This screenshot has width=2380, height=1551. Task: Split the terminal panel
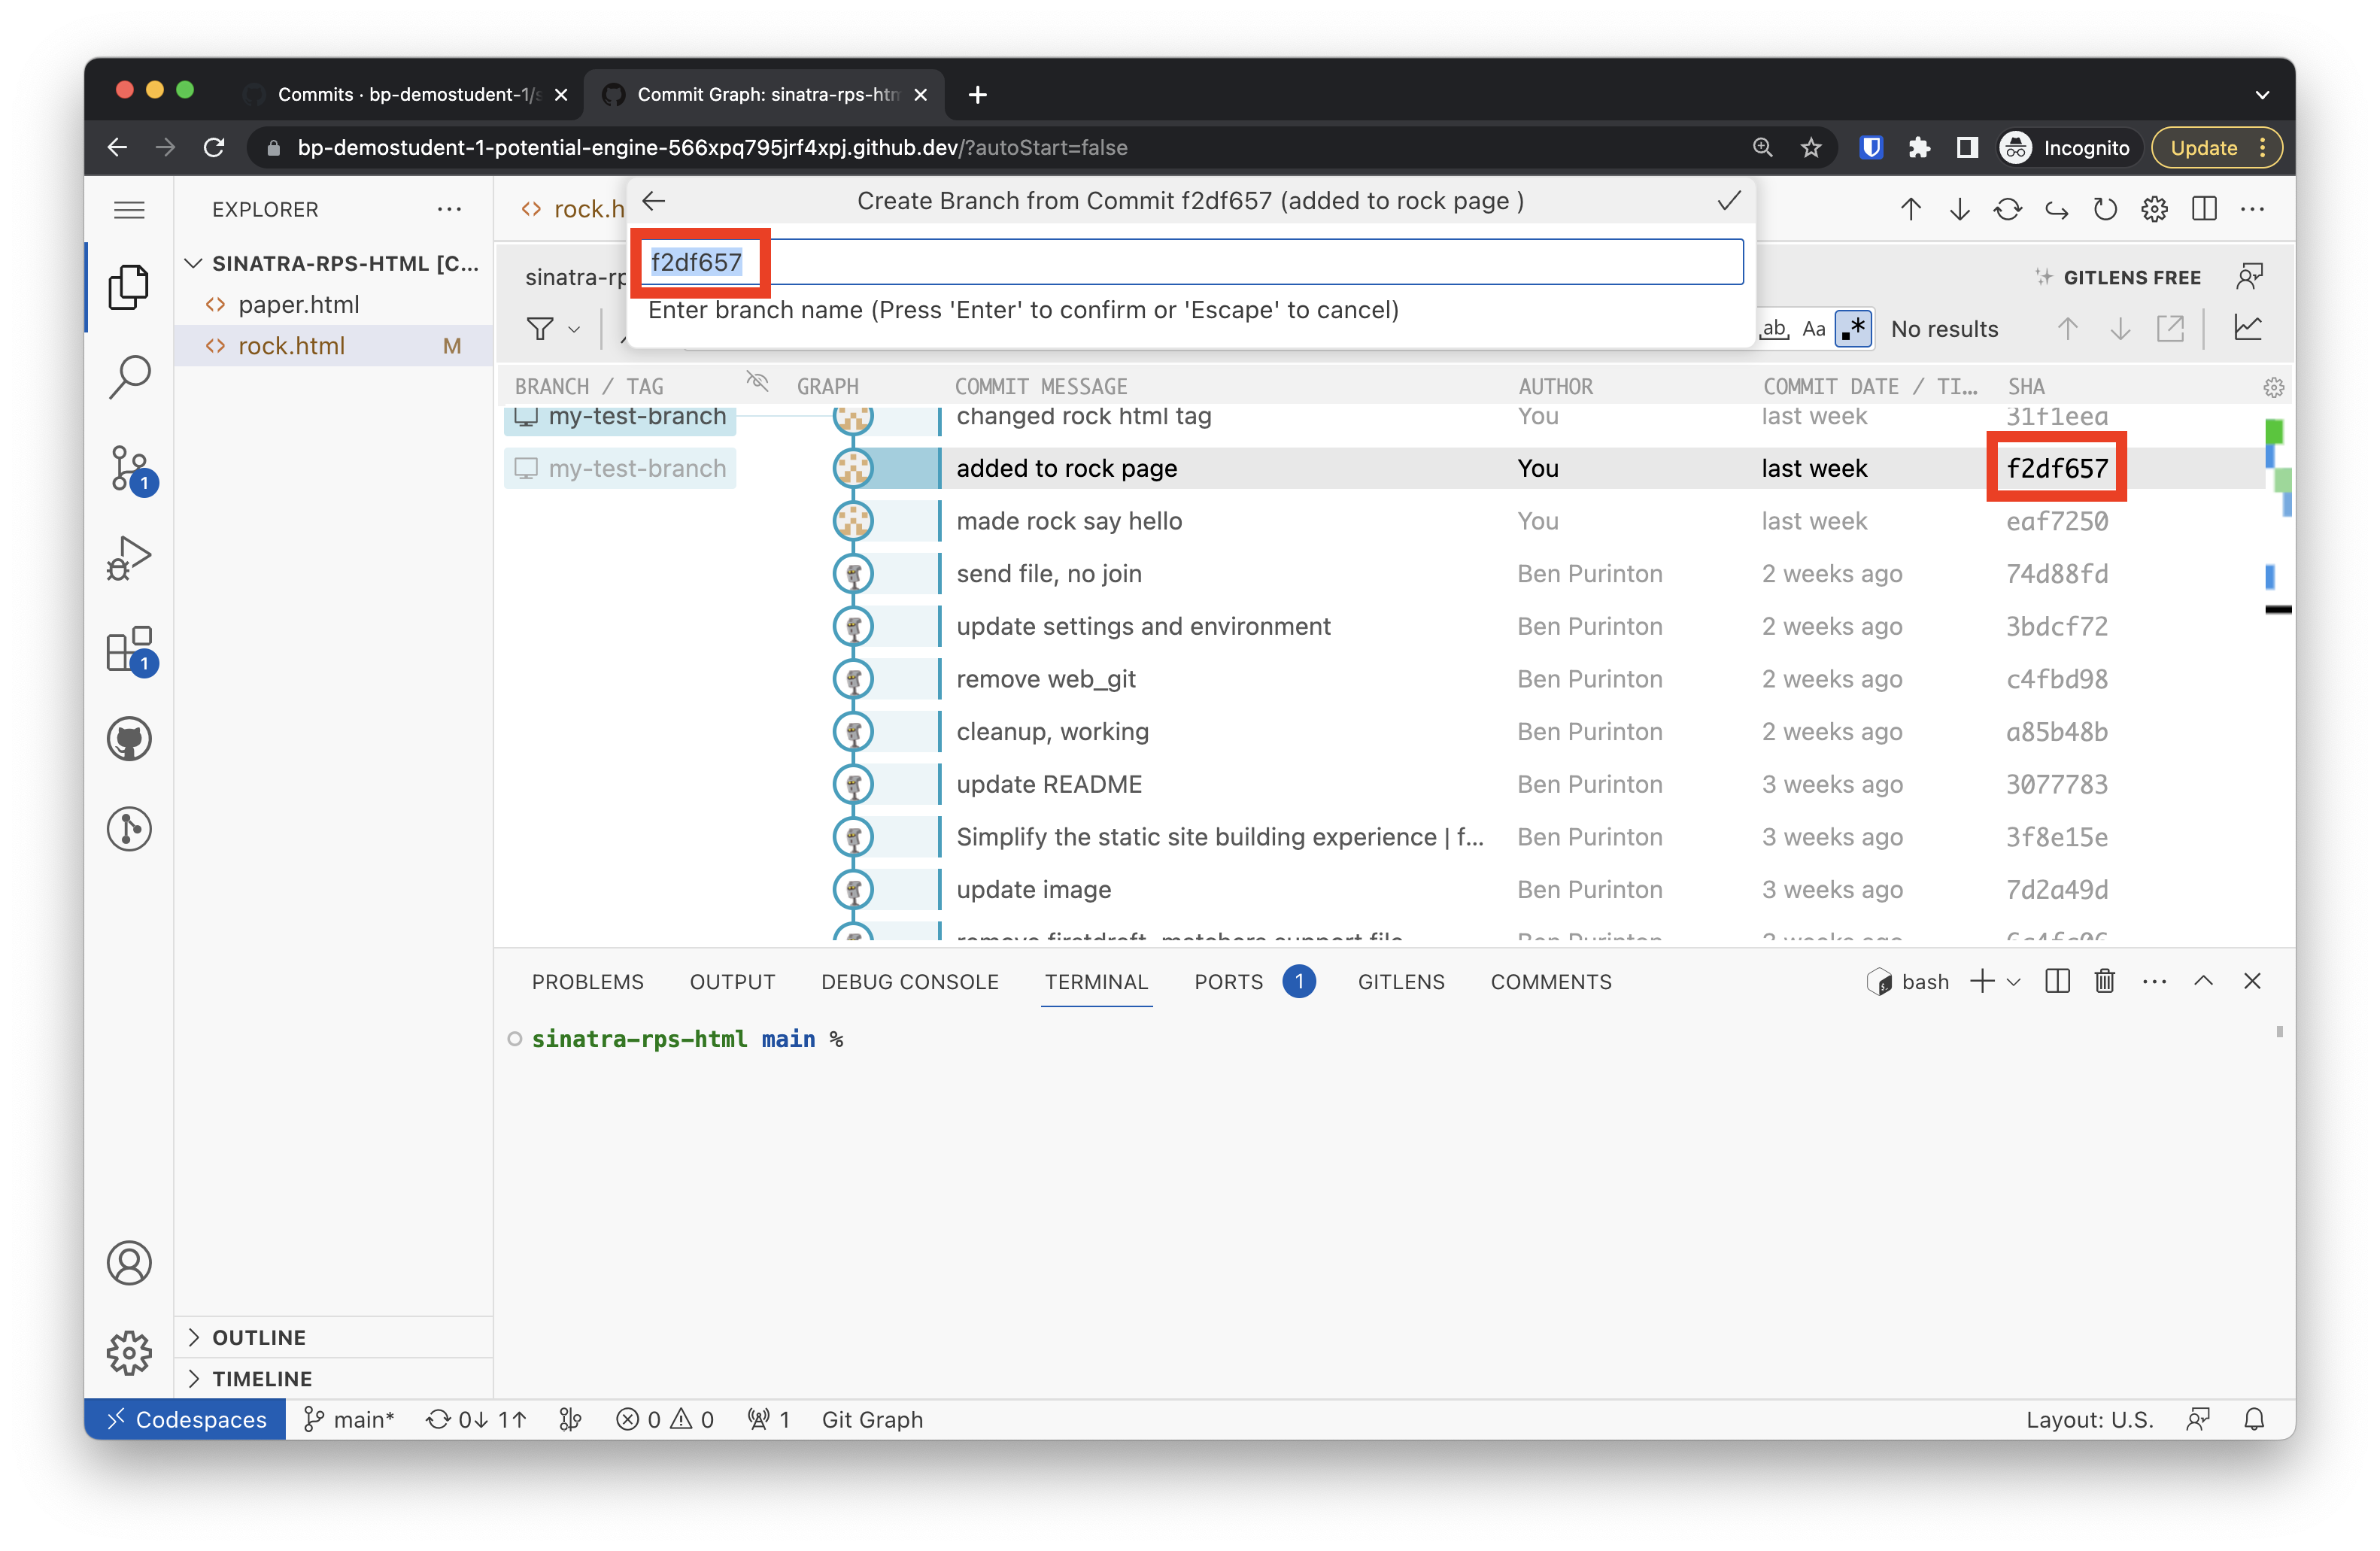(x=2057, y=981)
